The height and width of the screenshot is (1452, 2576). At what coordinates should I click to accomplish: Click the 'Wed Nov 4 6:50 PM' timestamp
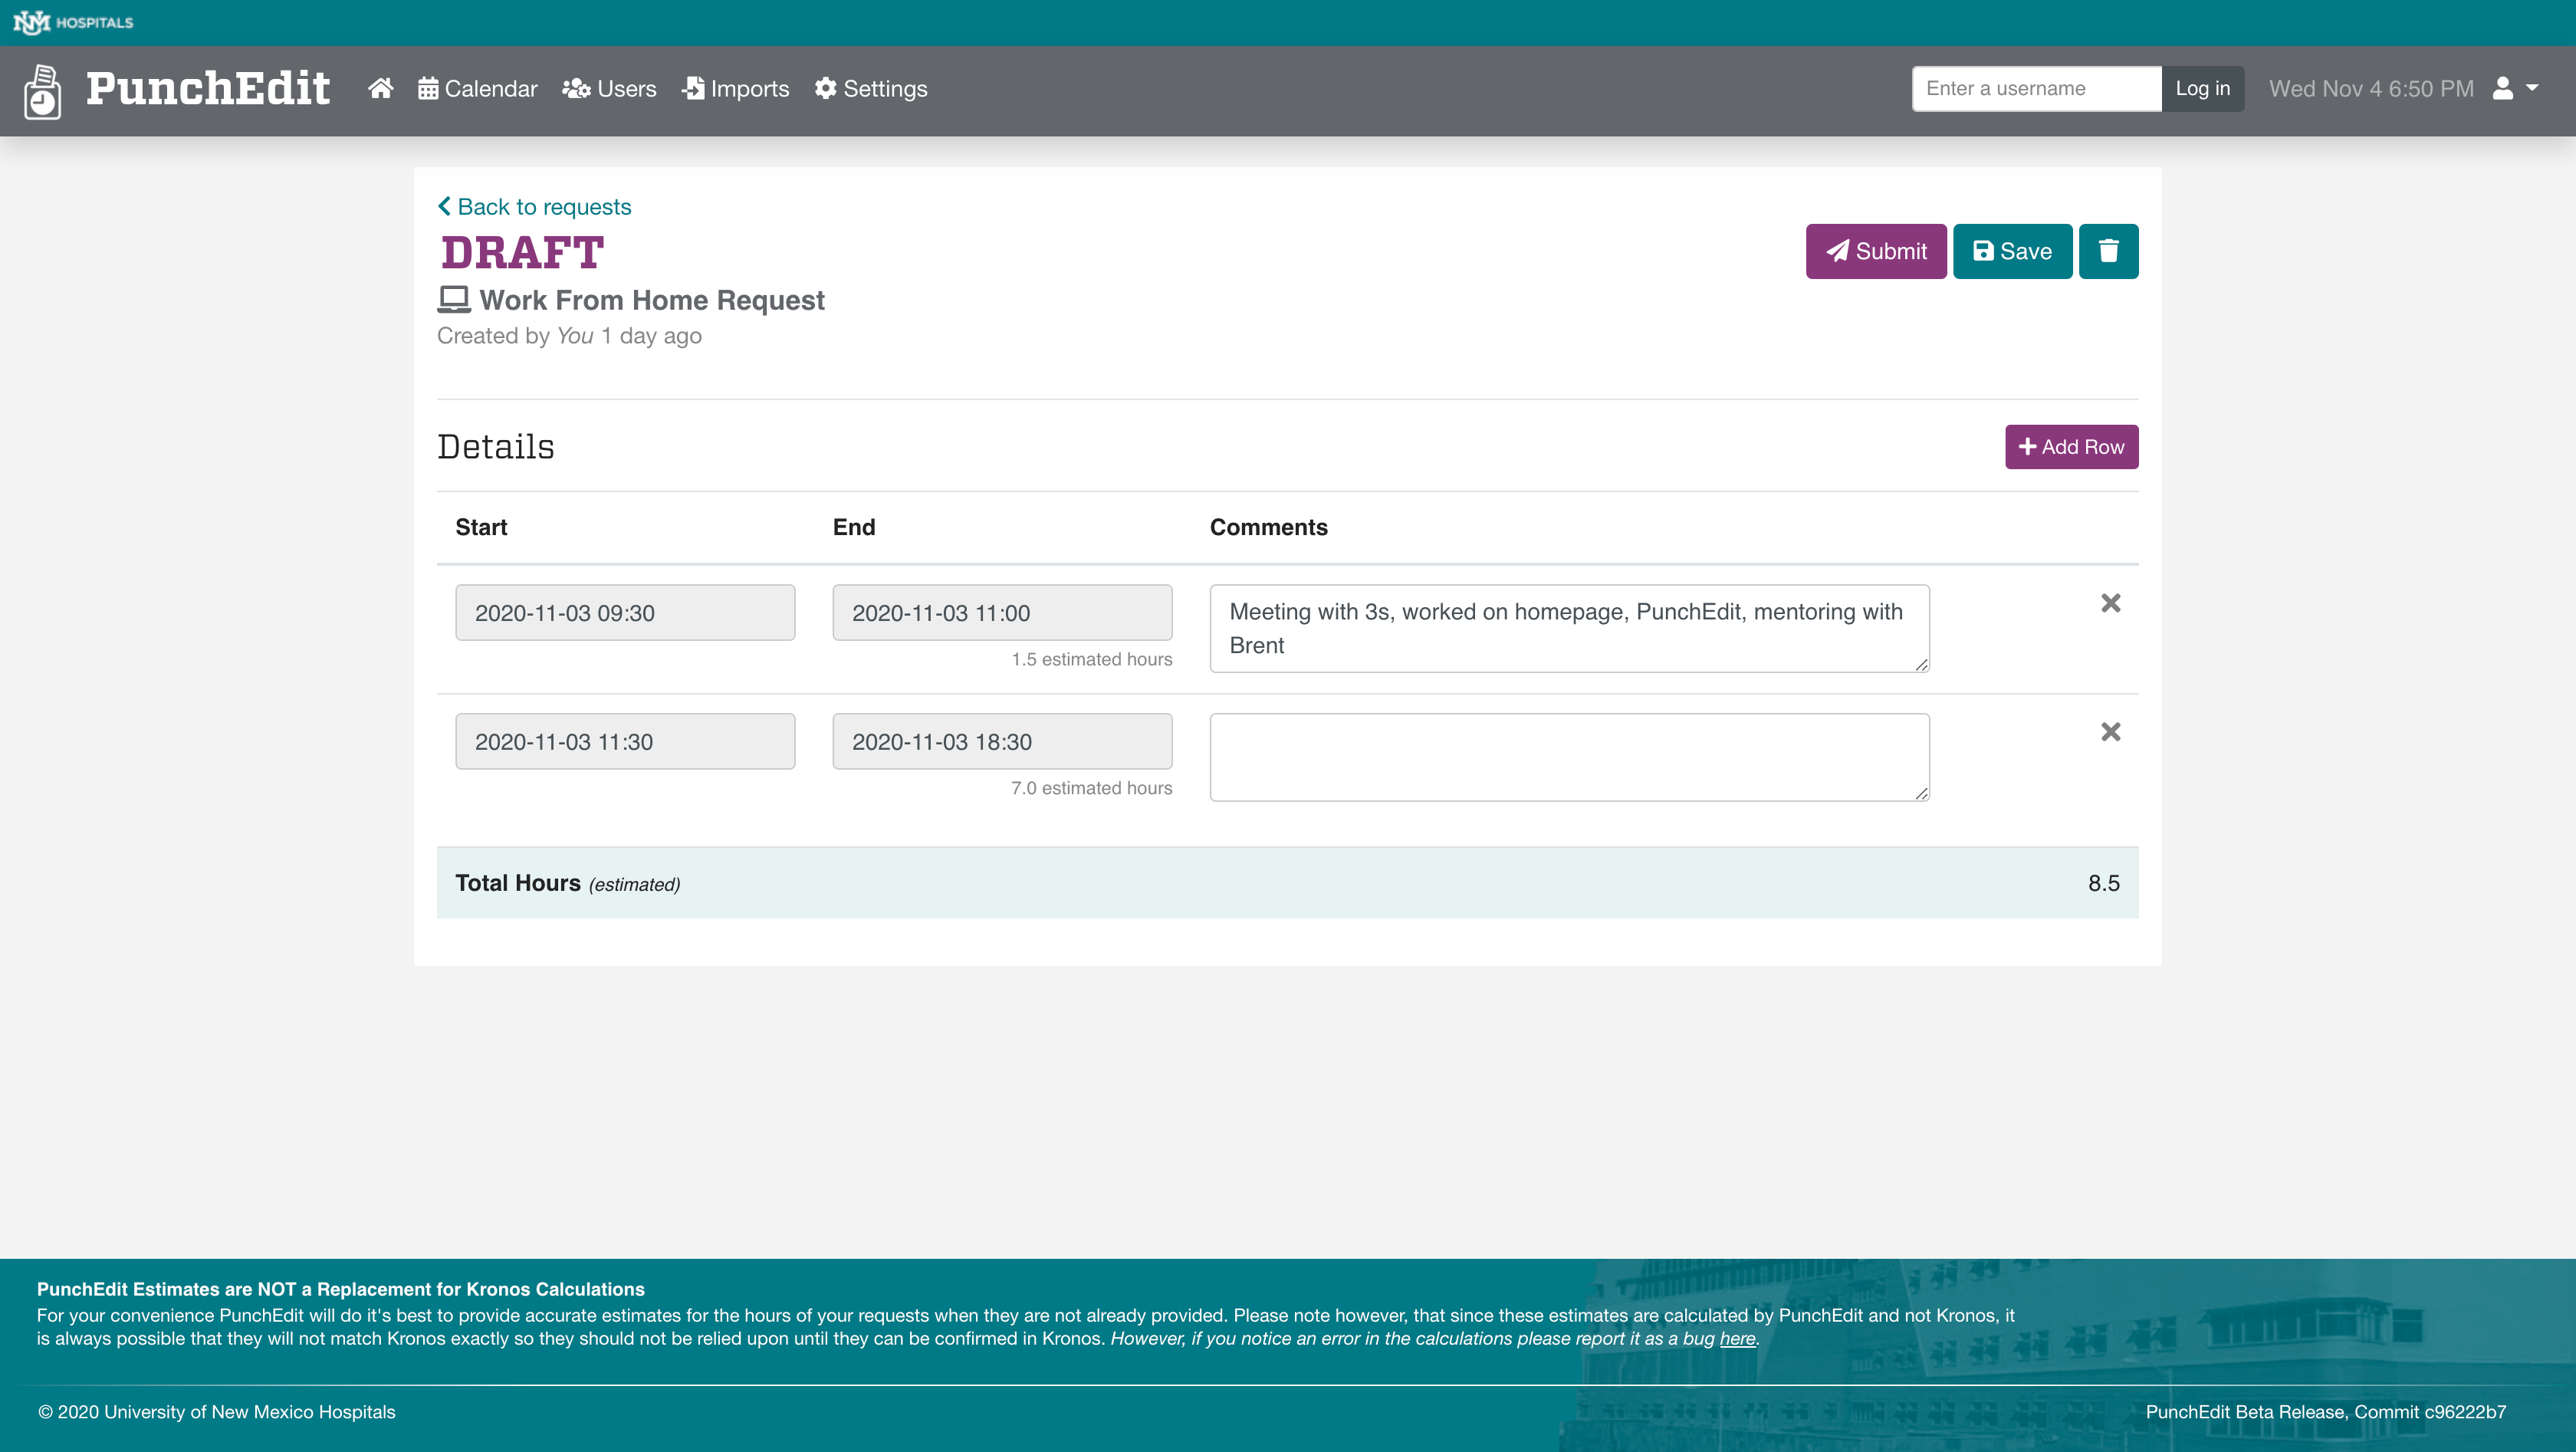[2371, 88]
